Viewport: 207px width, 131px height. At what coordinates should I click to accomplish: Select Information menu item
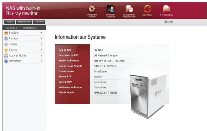15,61
